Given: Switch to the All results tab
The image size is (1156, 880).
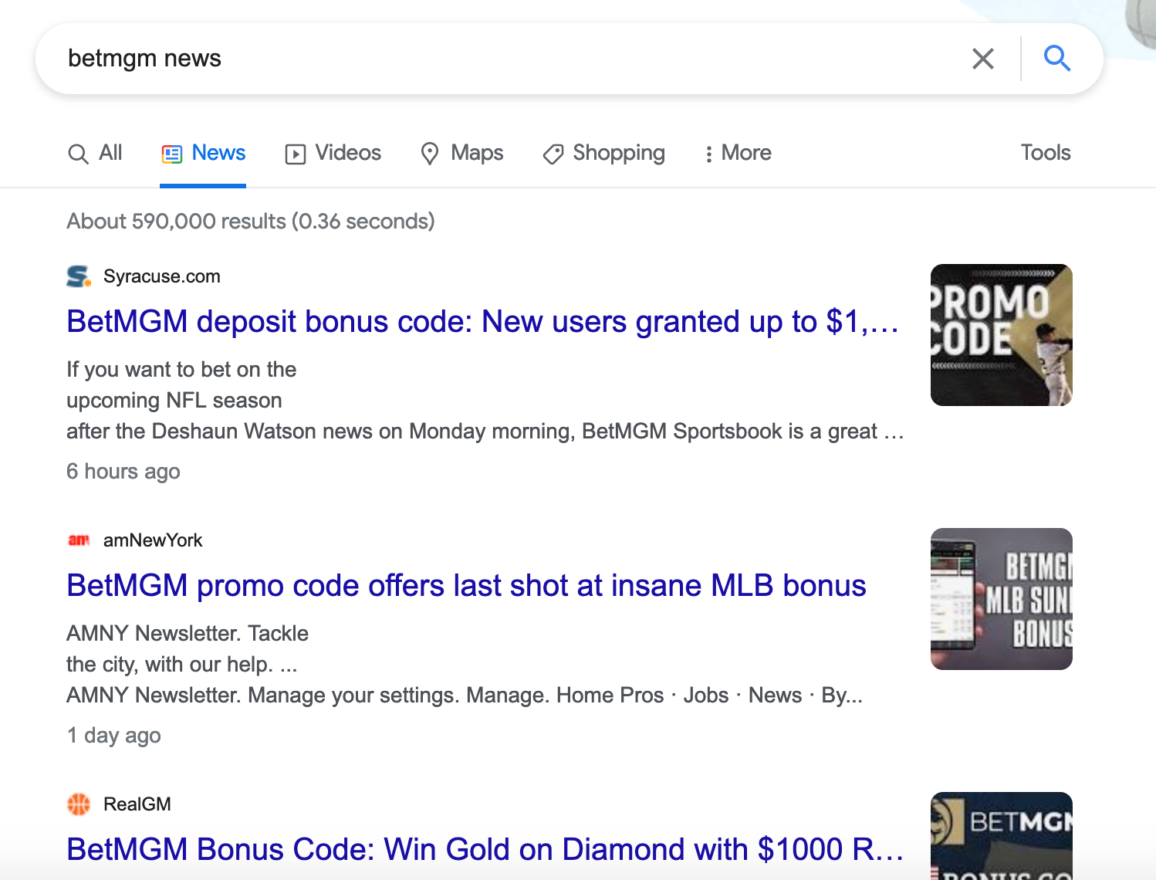Looking at the screenshot, I should (95, 153).
